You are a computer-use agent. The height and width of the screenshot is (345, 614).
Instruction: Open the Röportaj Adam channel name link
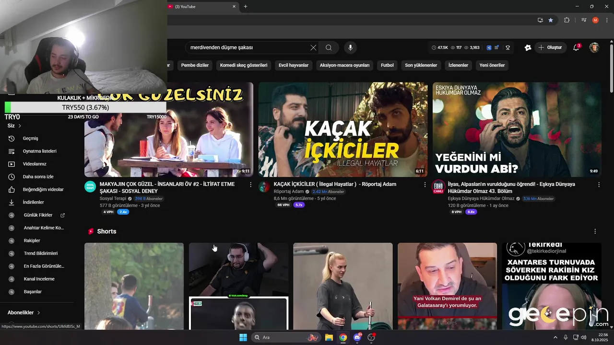click(x=289, y=192)
